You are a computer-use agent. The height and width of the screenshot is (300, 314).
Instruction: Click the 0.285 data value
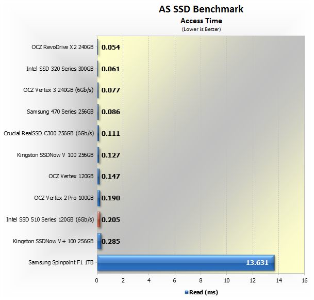pyautogui.click(x=111, y=242)
